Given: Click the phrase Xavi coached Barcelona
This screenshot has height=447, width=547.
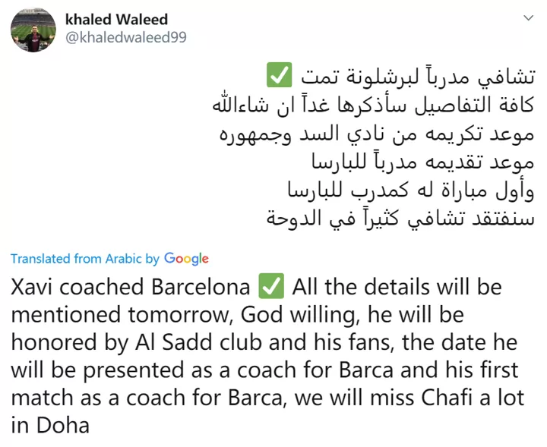Looking at the screenshot, I should tap(131, 287).
